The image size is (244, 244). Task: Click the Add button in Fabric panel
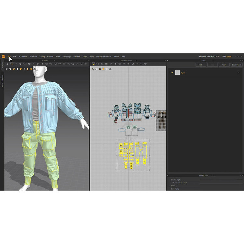point(200,65)
